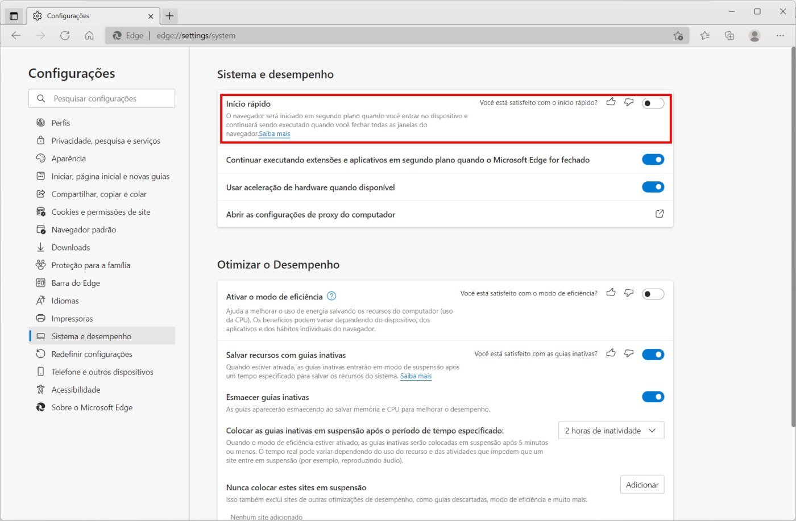
Task: Click thumbs up for Início rápido
Action: [x=611, y=102]
